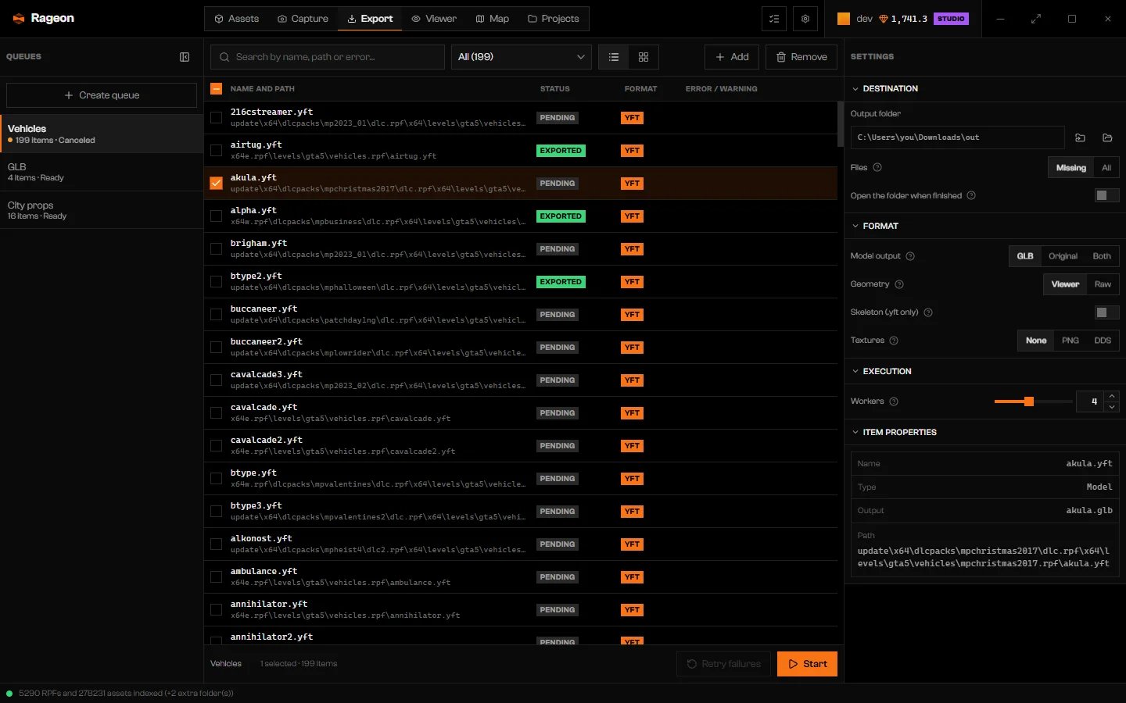Open the All (199) filter dropdown
The width and height of the screenshot is (1126, 703).
coord(522,57)
